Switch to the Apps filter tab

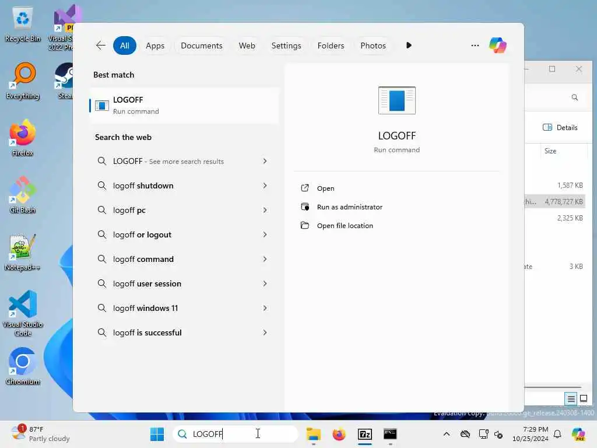click(155, 45)
